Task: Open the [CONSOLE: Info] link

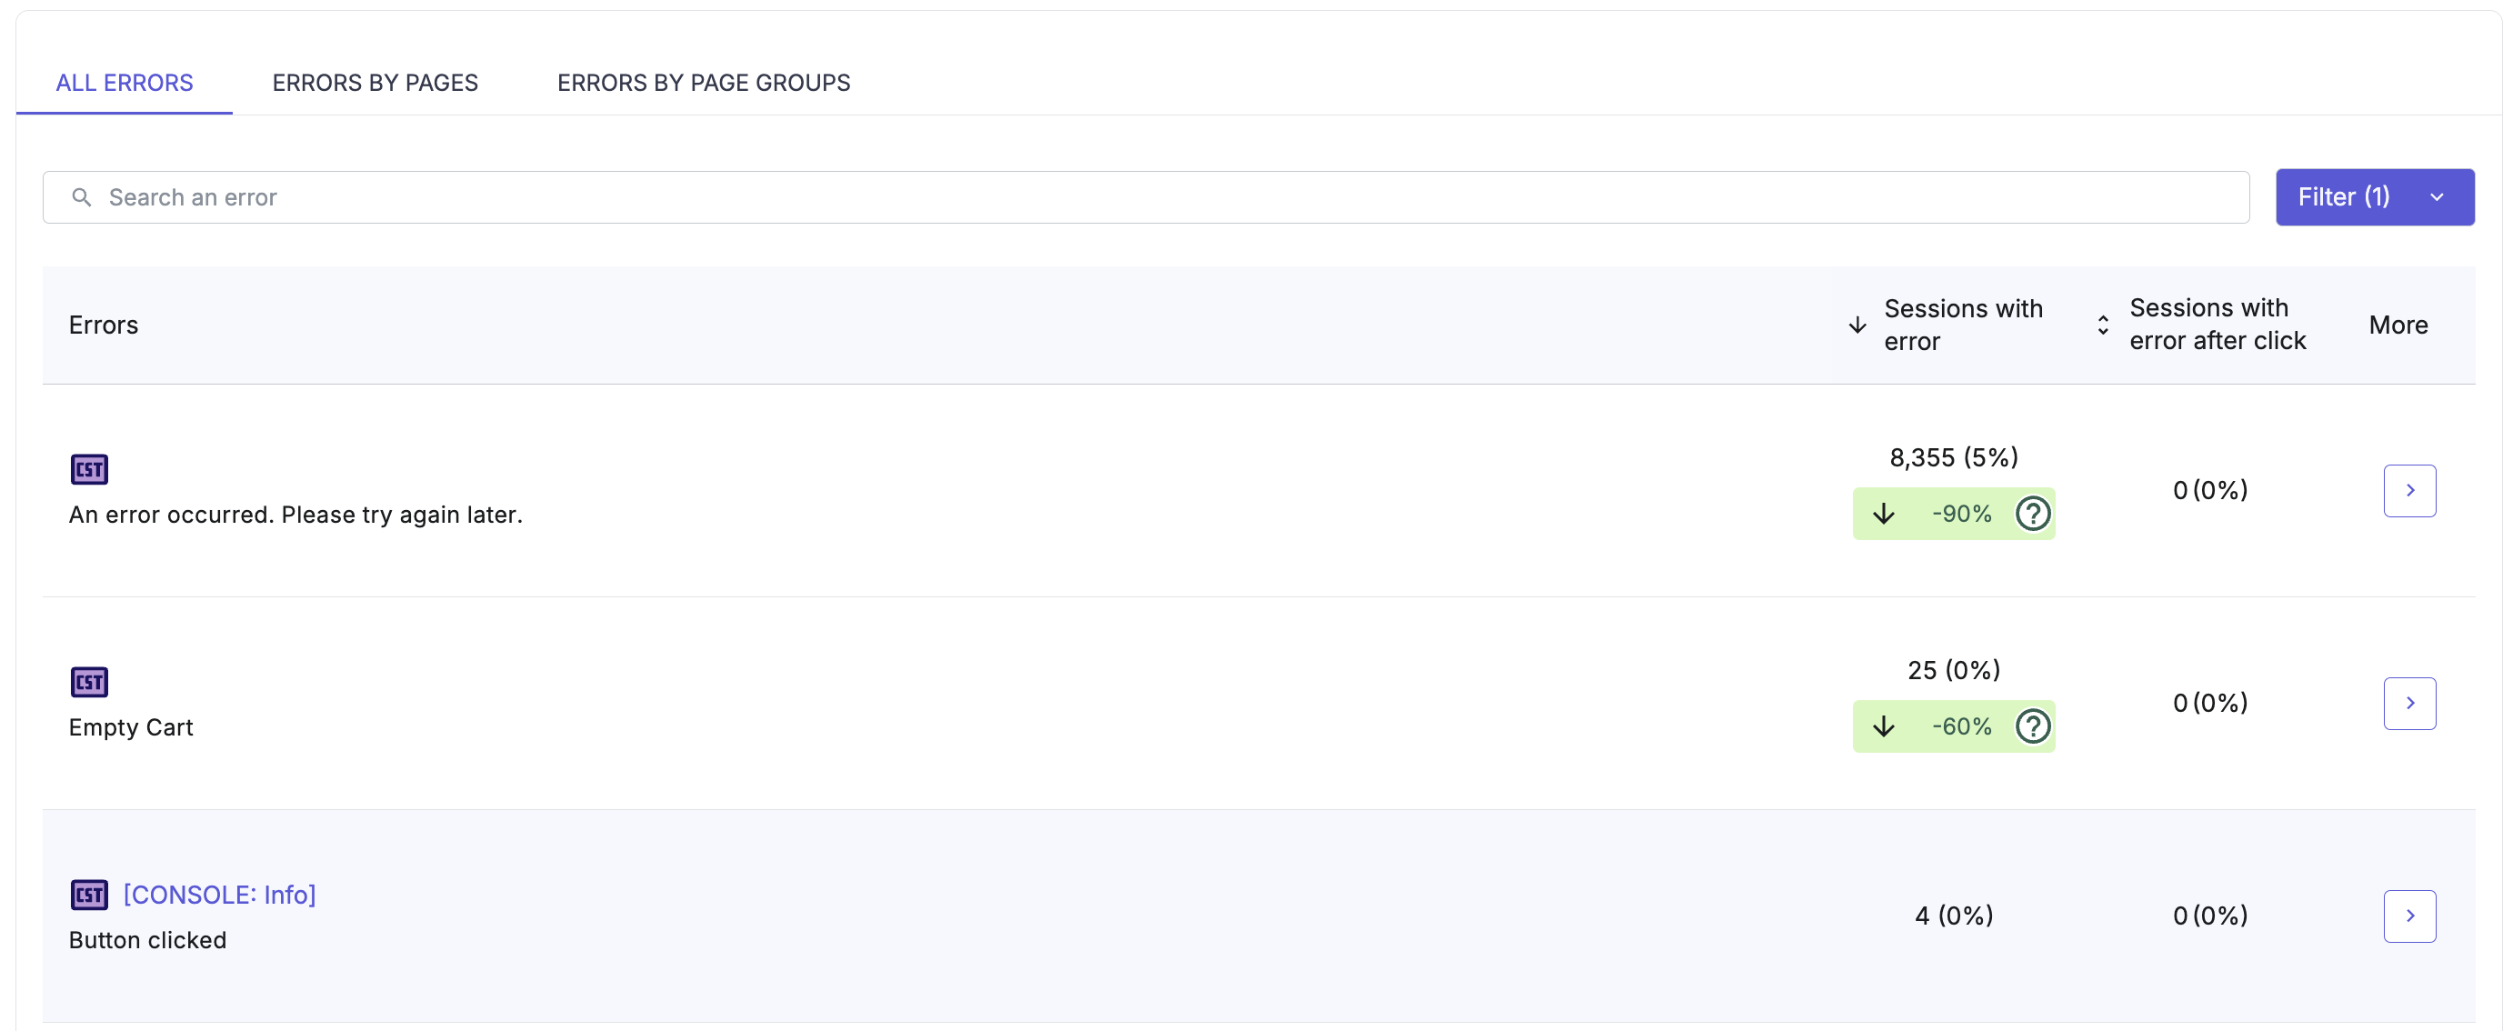Action: pyautogui.click(x=219, y=895)
